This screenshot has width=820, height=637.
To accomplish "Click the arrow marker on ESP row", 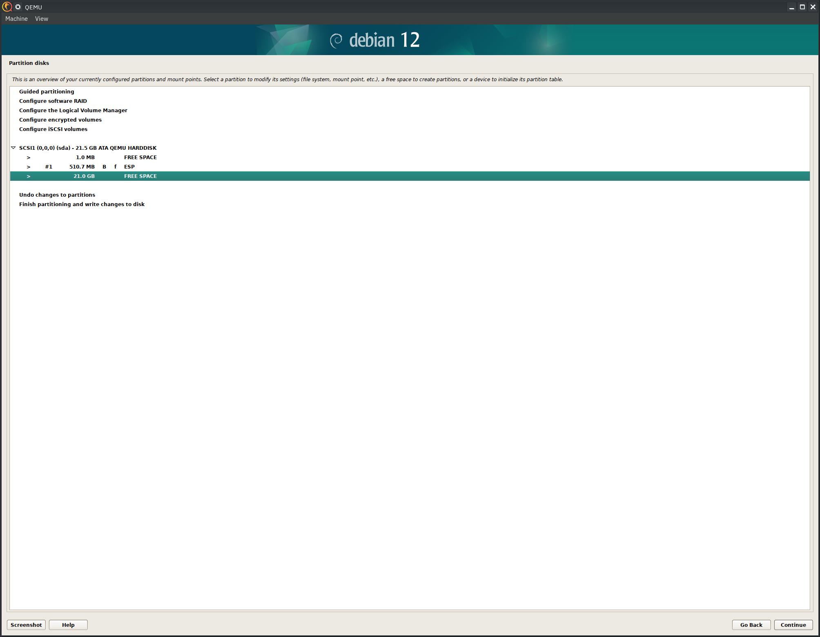I will click(29, 167).
